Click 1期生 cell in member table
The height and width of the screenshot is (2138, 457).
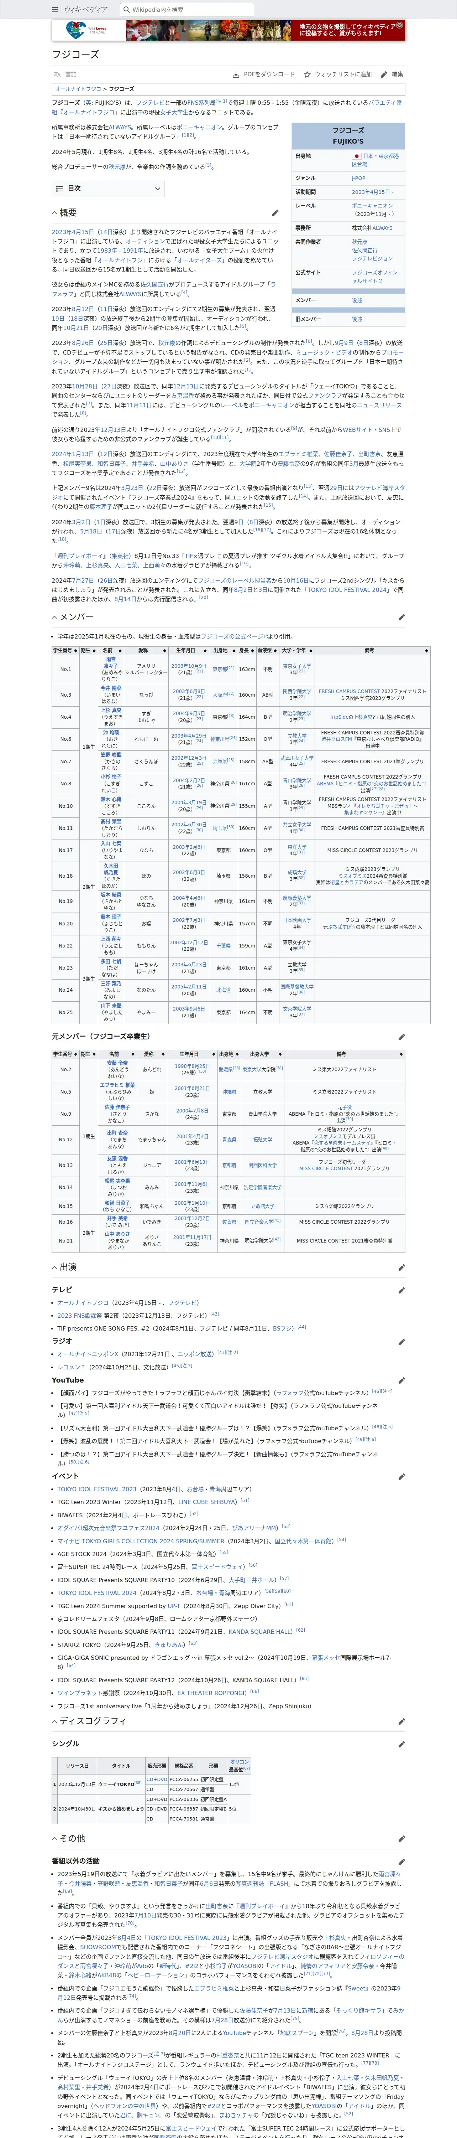click(88, 747)
